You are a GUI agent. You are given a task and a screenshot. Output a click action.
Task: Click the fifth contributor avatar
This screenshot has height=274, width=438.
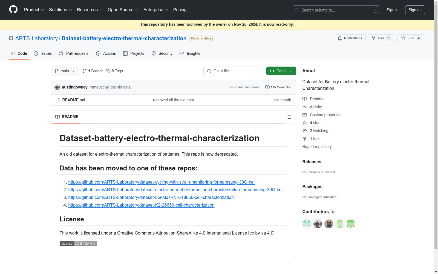coord(351,224)
